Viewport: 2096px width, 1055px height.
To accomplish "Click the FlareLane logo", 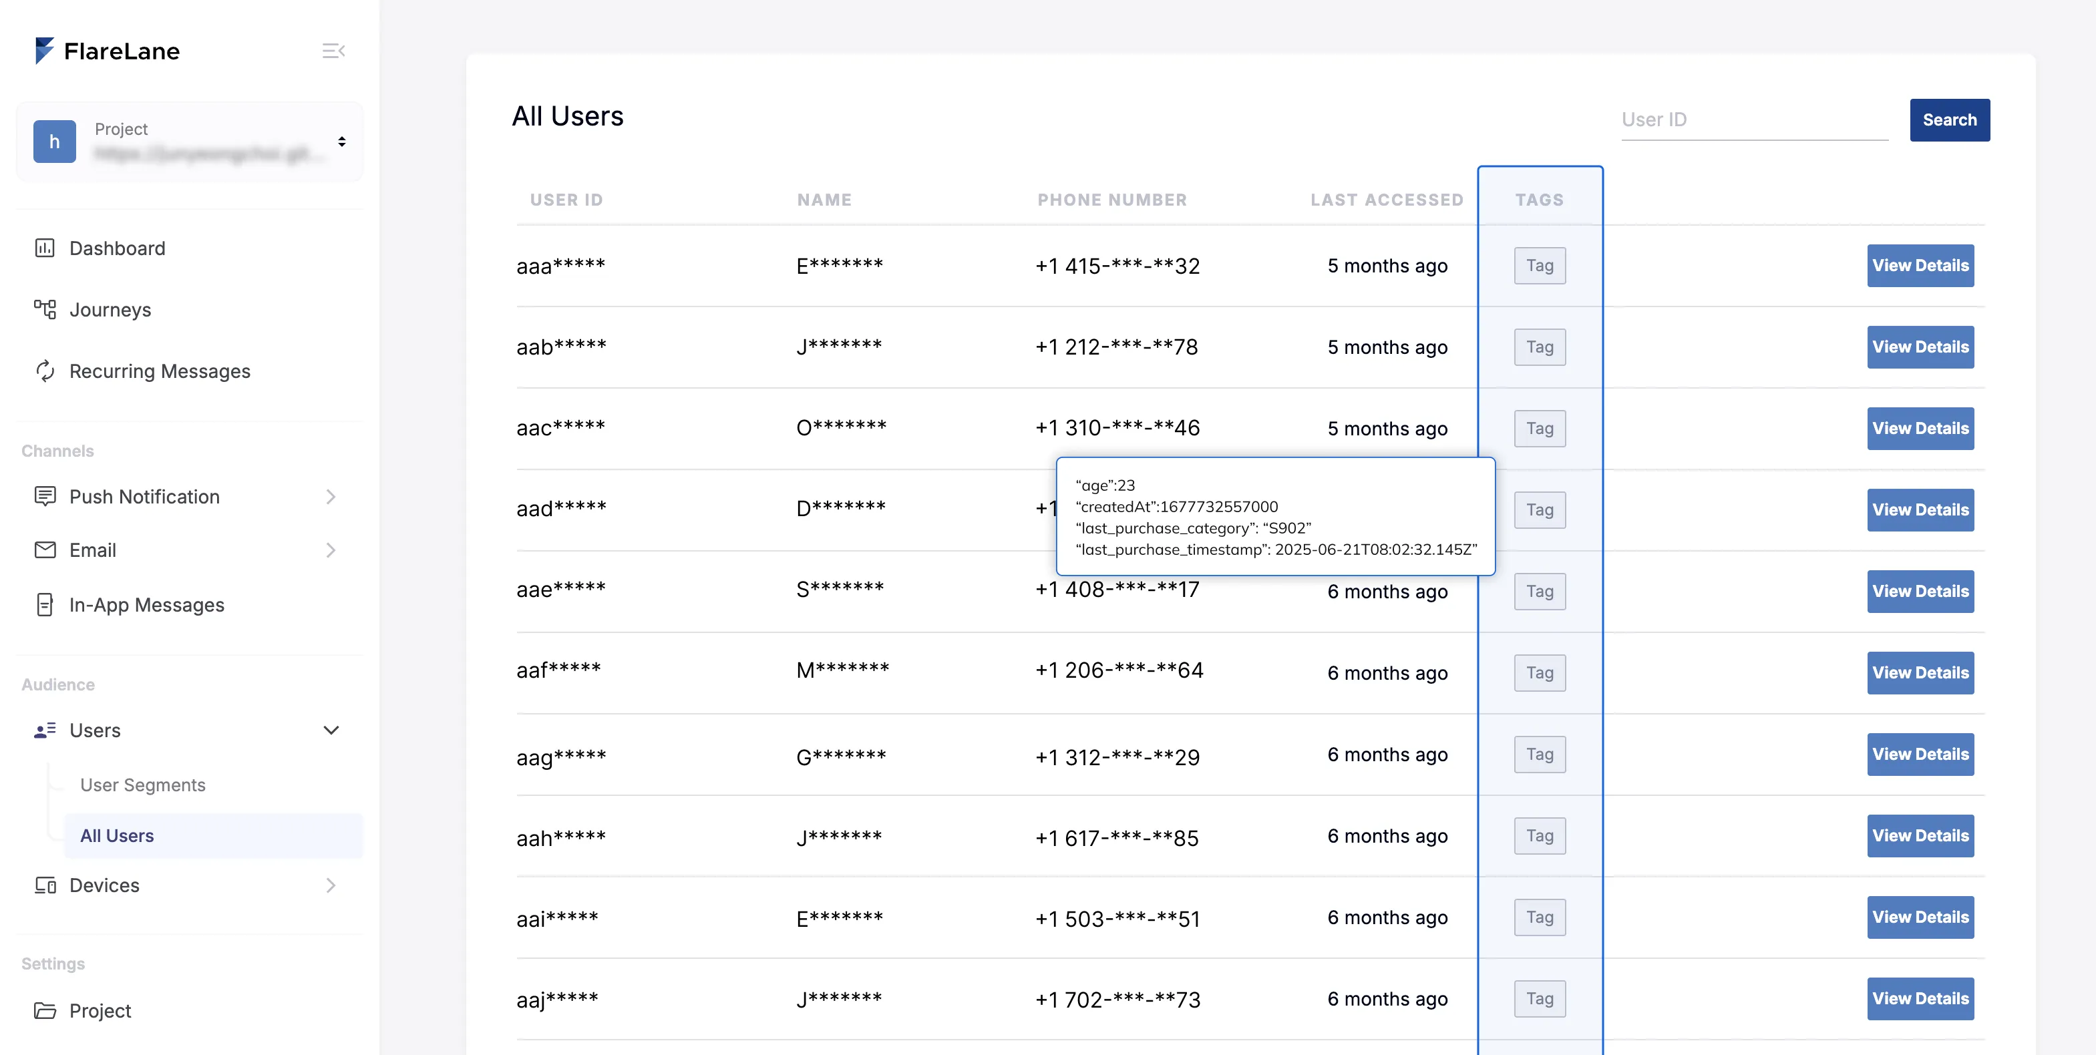I will tap(107, 51).
